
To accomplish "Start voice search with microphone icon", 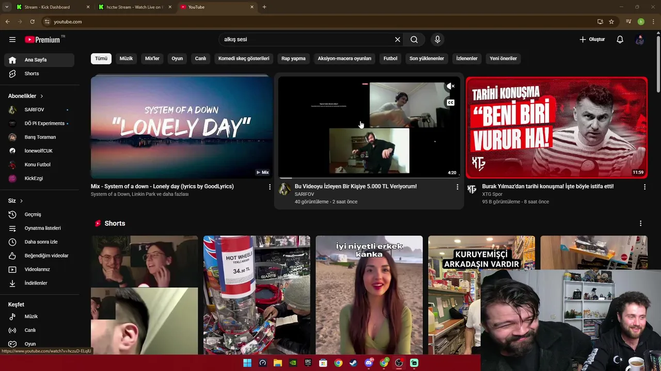I will click(437, 40).
